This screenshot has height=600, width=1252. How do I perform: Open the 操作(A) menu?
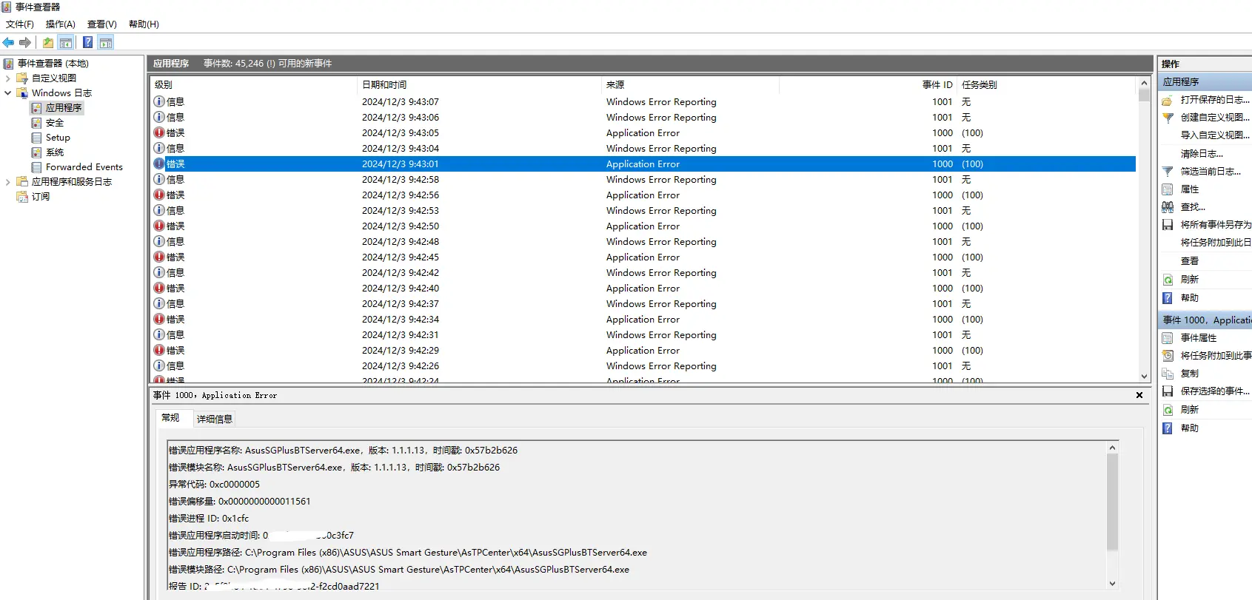60,24
